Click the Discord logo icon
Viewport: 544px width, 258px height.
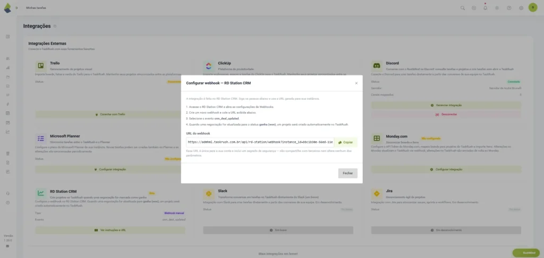[x=377, y=66]
